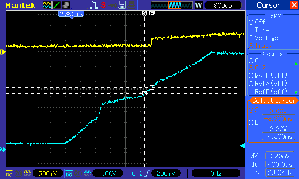Viewport: 299px width, 179px height.
Task: Set cursor type to Off
Action: pyautogui.click(x=257, y=22)
